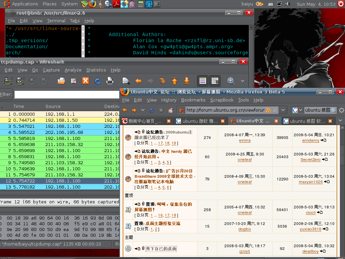Screen dimensions: 345x259
Task: Reload page in Firefox
Action: coord(152,110)
